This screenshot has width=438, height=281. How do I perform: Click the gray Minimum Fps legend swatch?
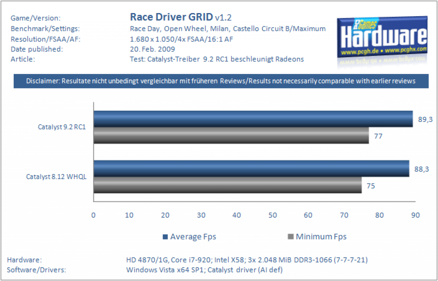pyautogui.click(x=291, y=236)
